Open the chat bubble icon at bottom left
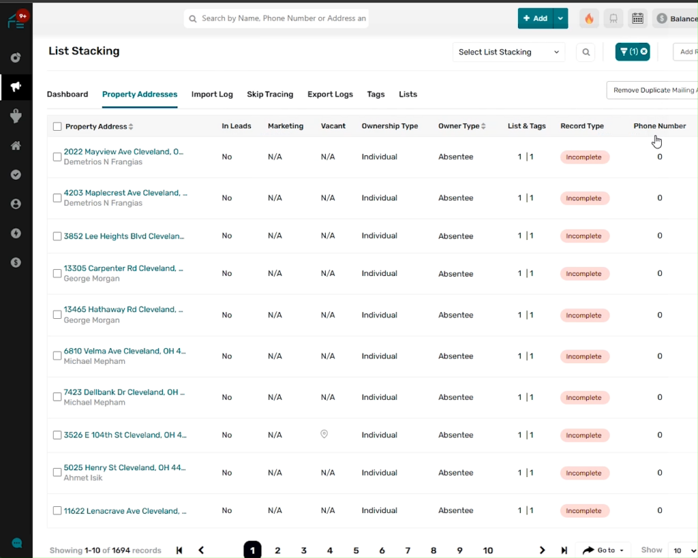This screenshot has height=558, width=698. (x=17, y=543)
